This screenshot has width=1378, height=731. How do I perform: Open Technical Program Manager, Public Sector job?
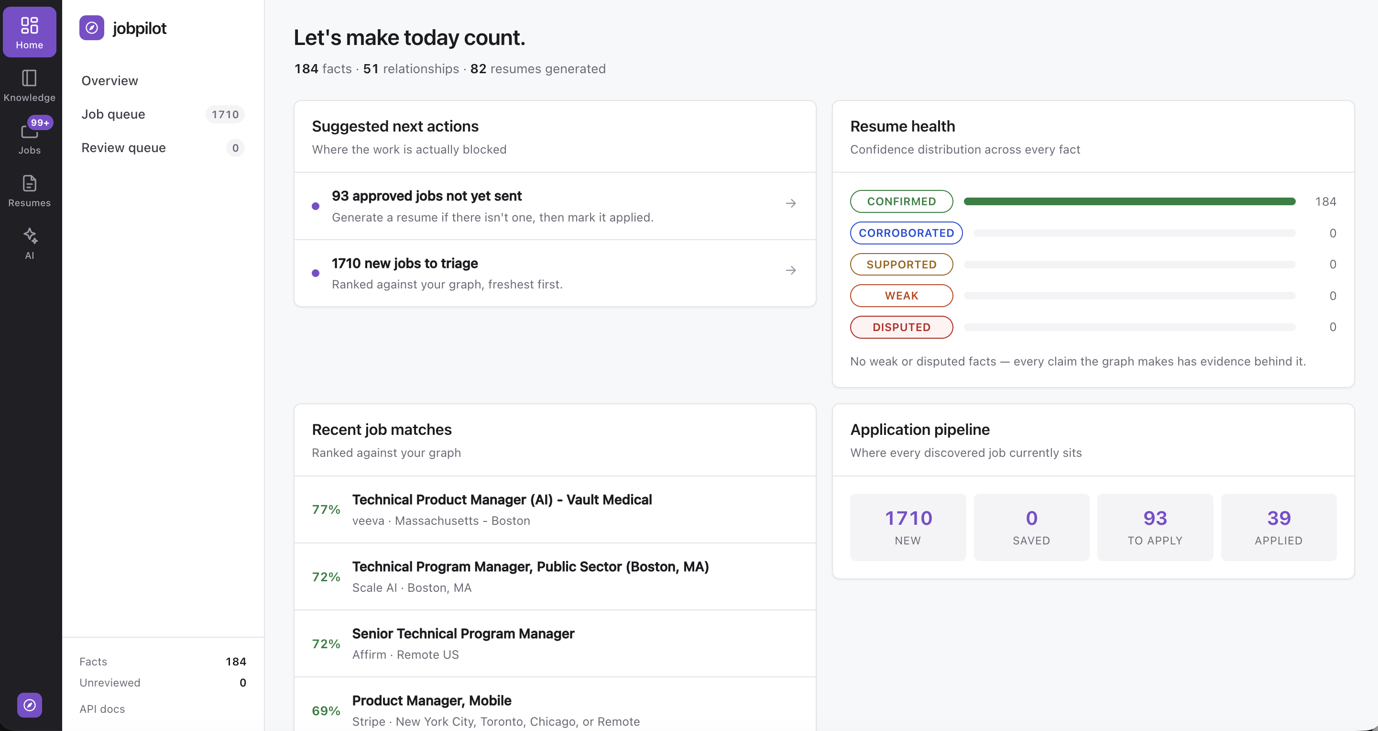pyautogui.click(x=555, y=577)
